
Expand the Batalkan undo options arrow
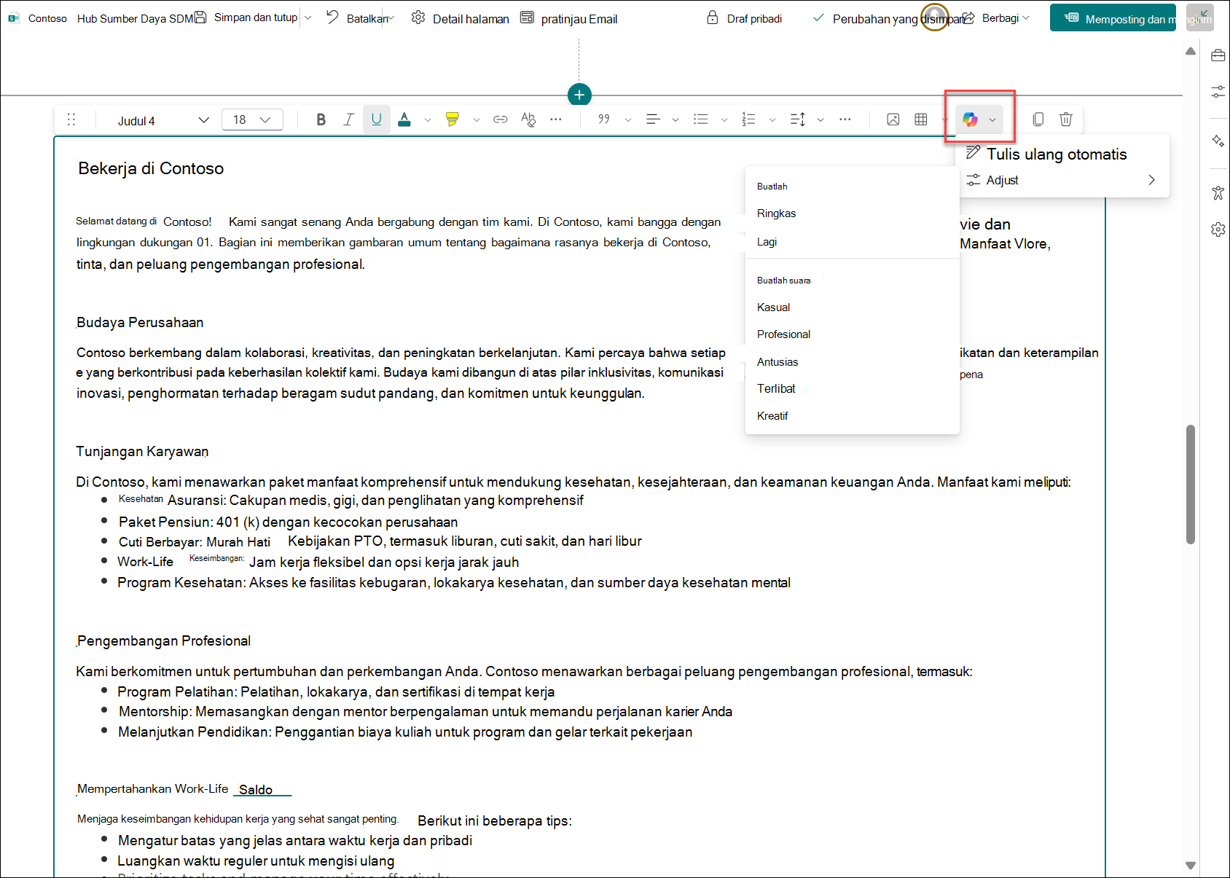(x=392, y=18)
